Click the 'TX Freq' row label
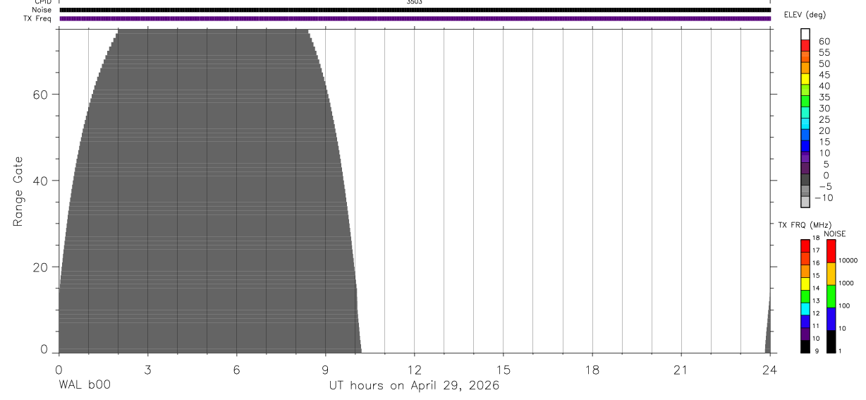 (38, 18)
